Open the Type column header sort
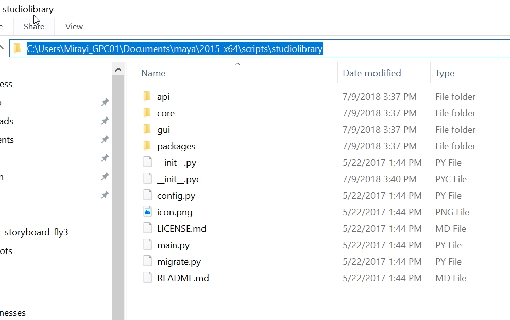 coord(444,73)
